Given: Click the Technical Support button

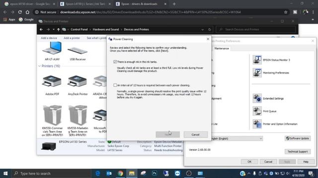Looking at the screenshot, I should pyautogui.click(x=298, y=152).
